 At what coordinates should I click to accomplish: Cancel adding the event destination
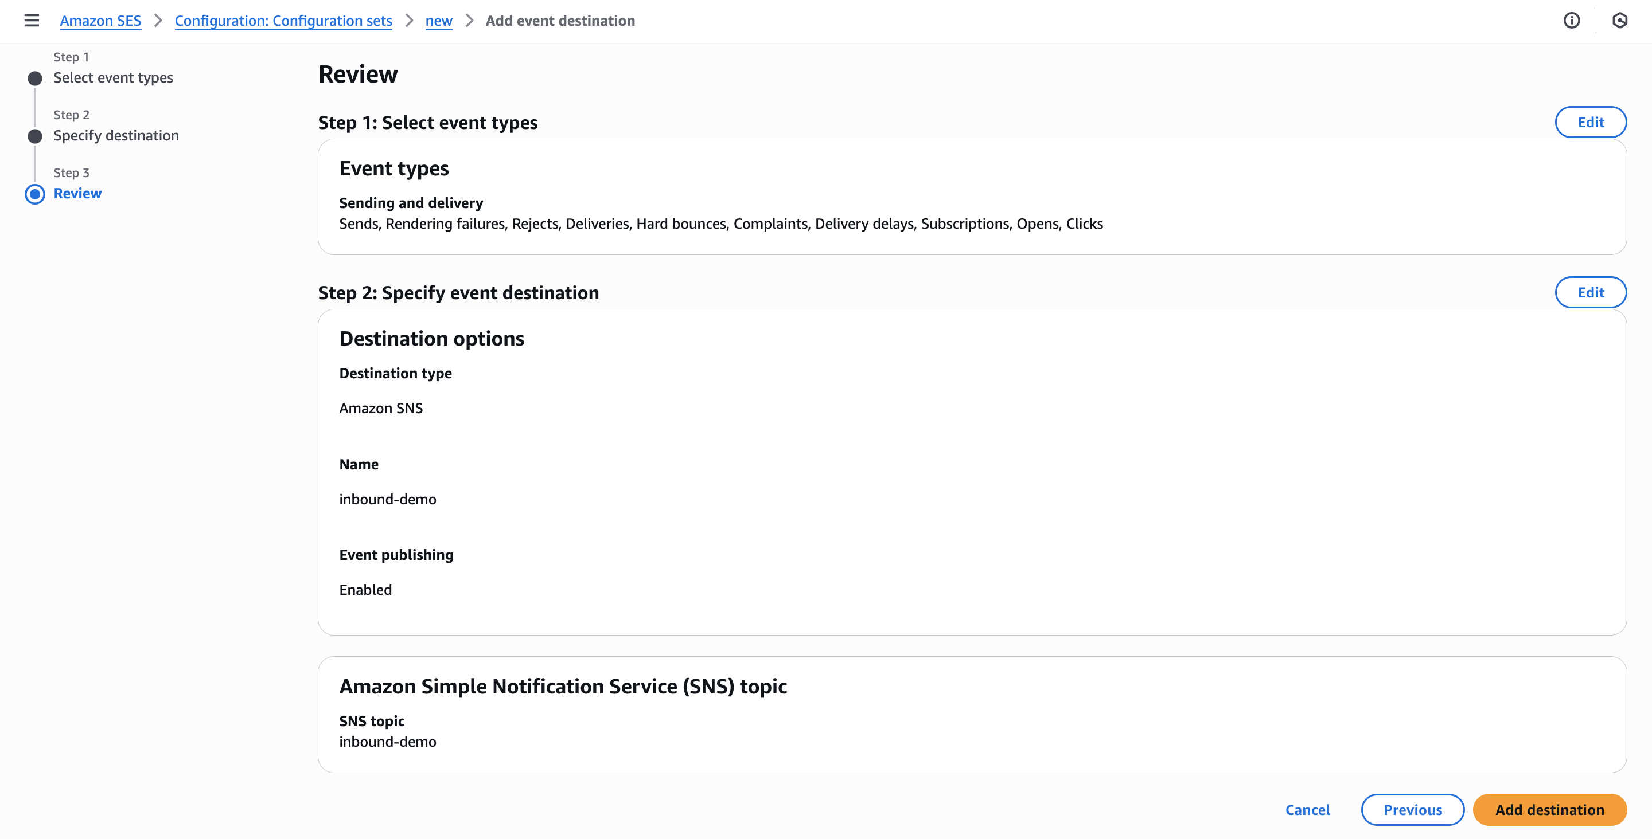[x=1307, y=810]
